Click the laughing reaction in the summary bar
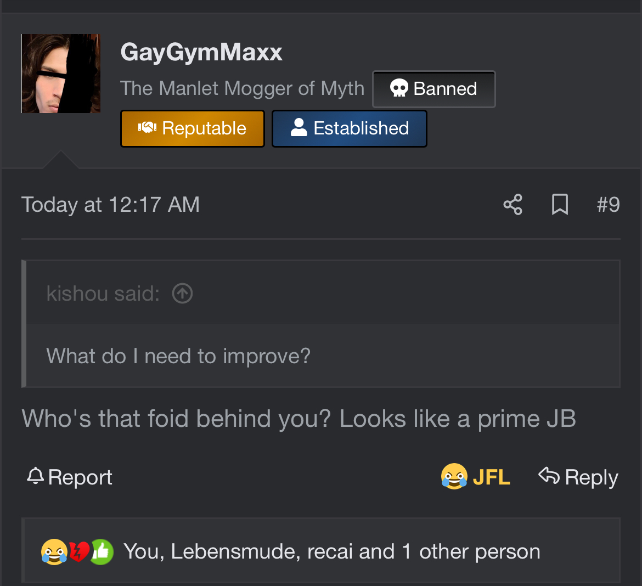 pos(54,551)
